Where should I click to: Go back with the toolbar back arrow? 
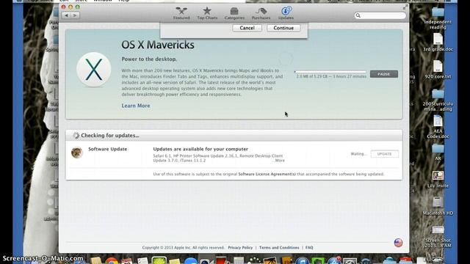66,15
